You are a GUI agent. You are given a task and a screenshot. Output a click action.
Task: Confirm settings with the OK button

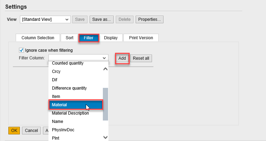tap(14, 131)
